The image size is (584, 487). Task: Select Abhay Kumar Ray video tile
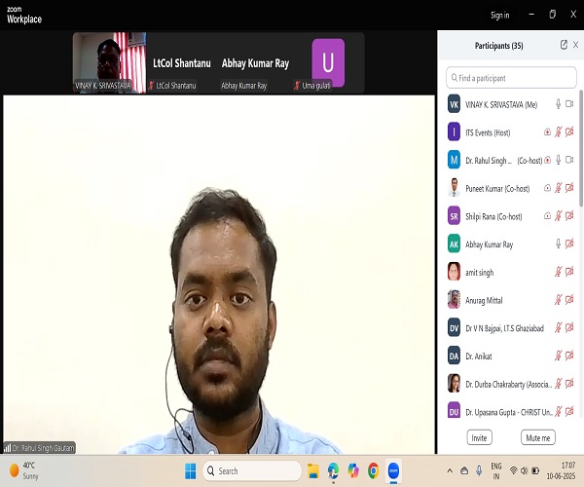[x=255, y=62]
